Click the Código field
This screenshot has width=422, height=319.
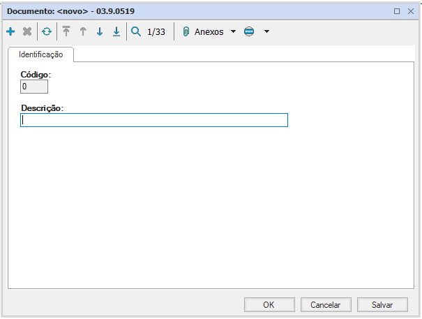pyautogui.click(x=35, y=87)
